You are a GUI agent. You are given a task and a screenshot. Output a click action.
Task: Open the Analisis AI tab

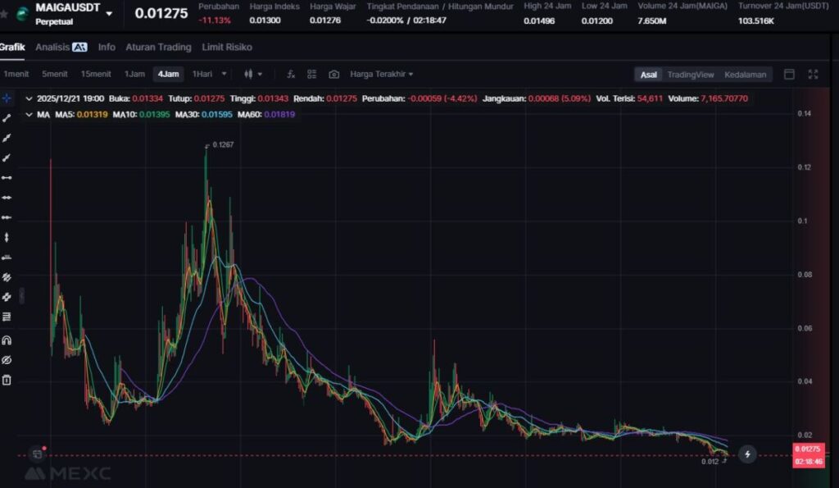click(61, 47)
